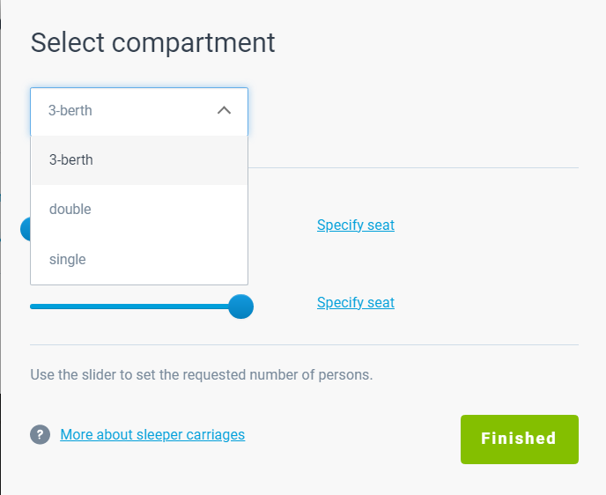Viewport: 606px width, 495px height.
Task: Confirm selection with the green Finished button
Action: click(x=520, y=440)
